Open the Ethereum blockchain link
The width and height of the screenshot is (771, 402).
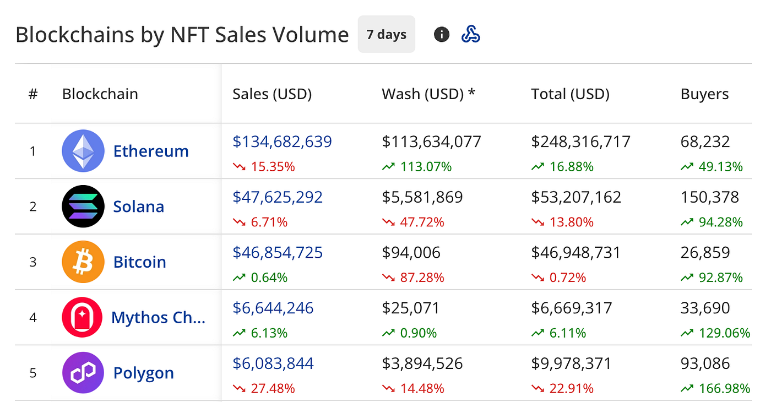(151, 151)
